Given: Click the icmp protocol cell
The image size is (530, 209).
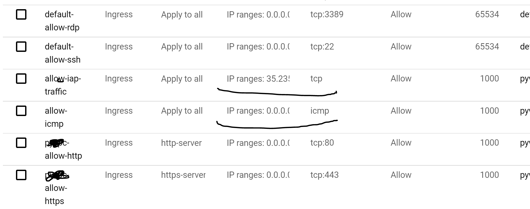Looking at the screenshot, I should pos(320,111).
